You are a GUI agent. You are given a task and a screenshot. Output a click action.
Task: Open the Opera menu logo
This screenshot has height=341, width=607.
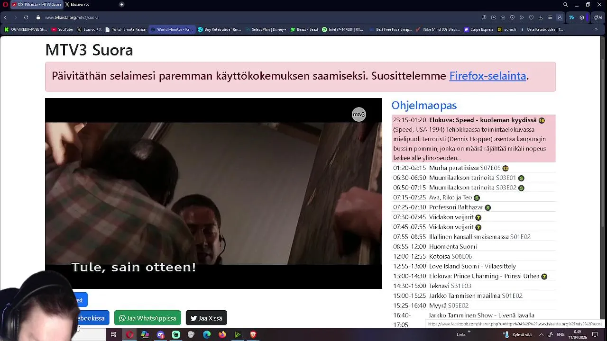(5, 4)
